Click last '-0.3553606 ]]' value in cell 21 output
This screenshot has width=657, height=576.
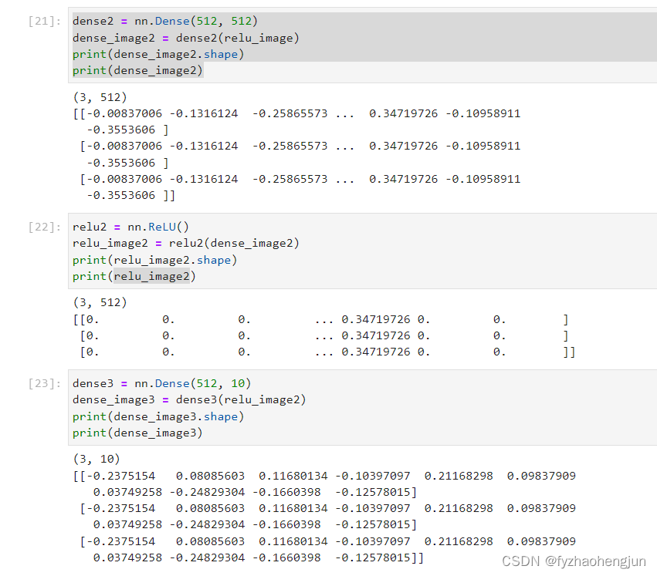point(130,196)
